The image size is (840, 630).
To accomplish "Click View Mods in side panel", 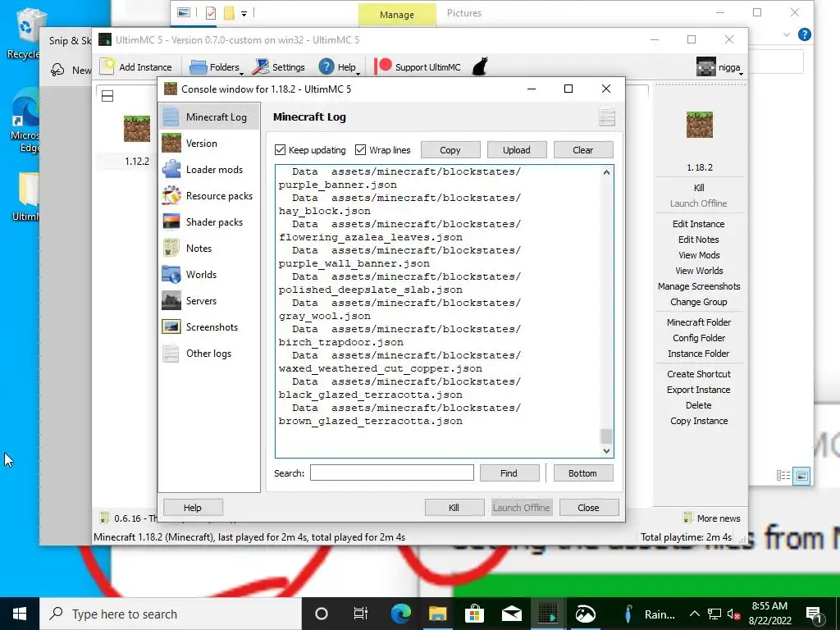I will click(x=699, y=255).
